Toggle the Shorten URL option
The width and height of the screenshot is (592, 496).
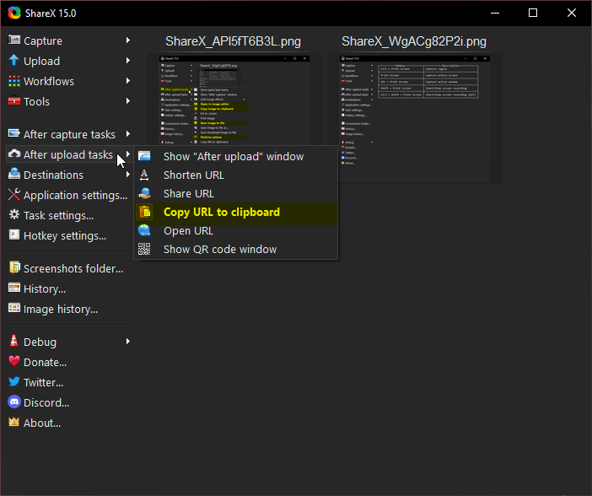[x=193, y=175]
